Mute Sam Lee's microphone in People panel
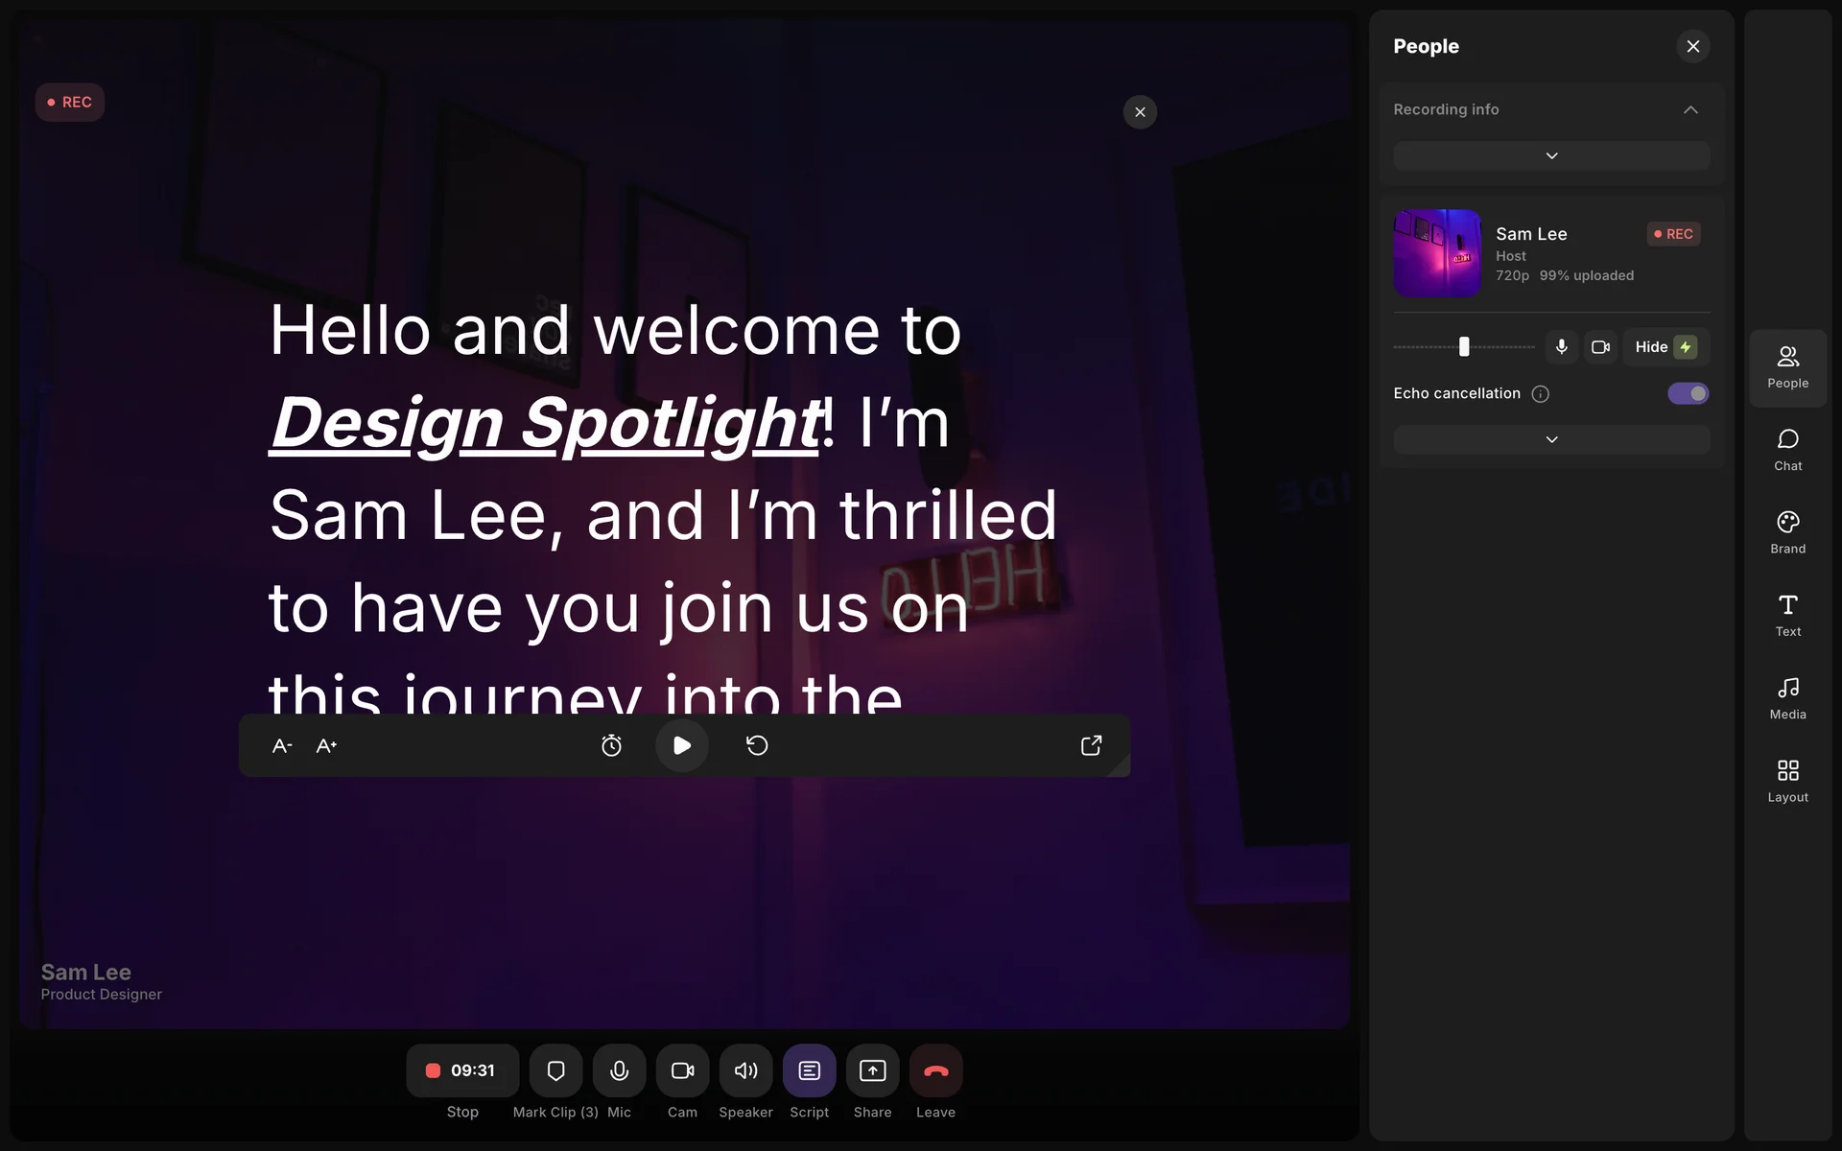This screenshot has width=1842, height=1151. coord(1561,347)
